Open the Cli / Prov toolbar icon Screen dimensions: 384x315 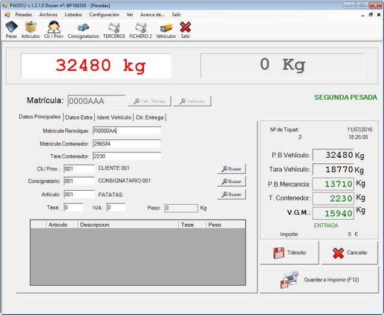point(53,29)
